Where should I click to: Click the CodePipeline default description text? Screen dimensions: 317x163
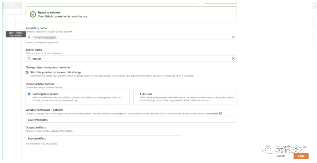click(x=77, y=99)
